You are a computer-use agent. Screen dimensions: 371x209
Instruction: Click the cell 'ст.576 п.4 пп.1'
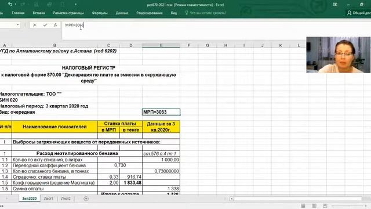tap(161, 153)
